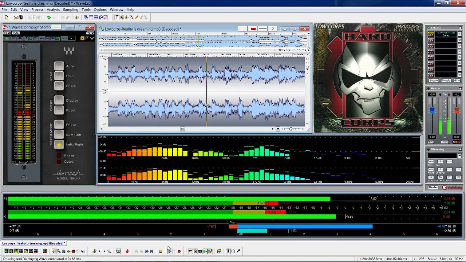This screenshot has width=466, height=262.
Task: Click the Bypass button in Effects panel
Action: [x=434, y=80]
